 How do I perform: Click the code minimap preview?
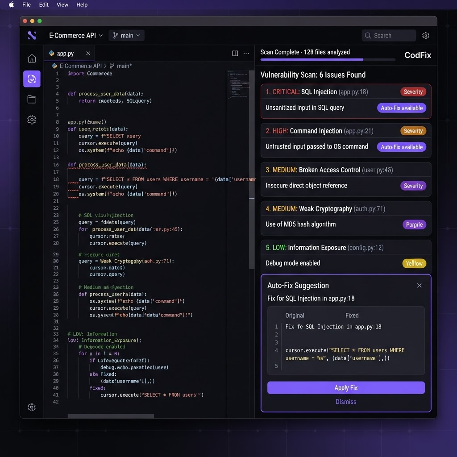click(238, 84)
